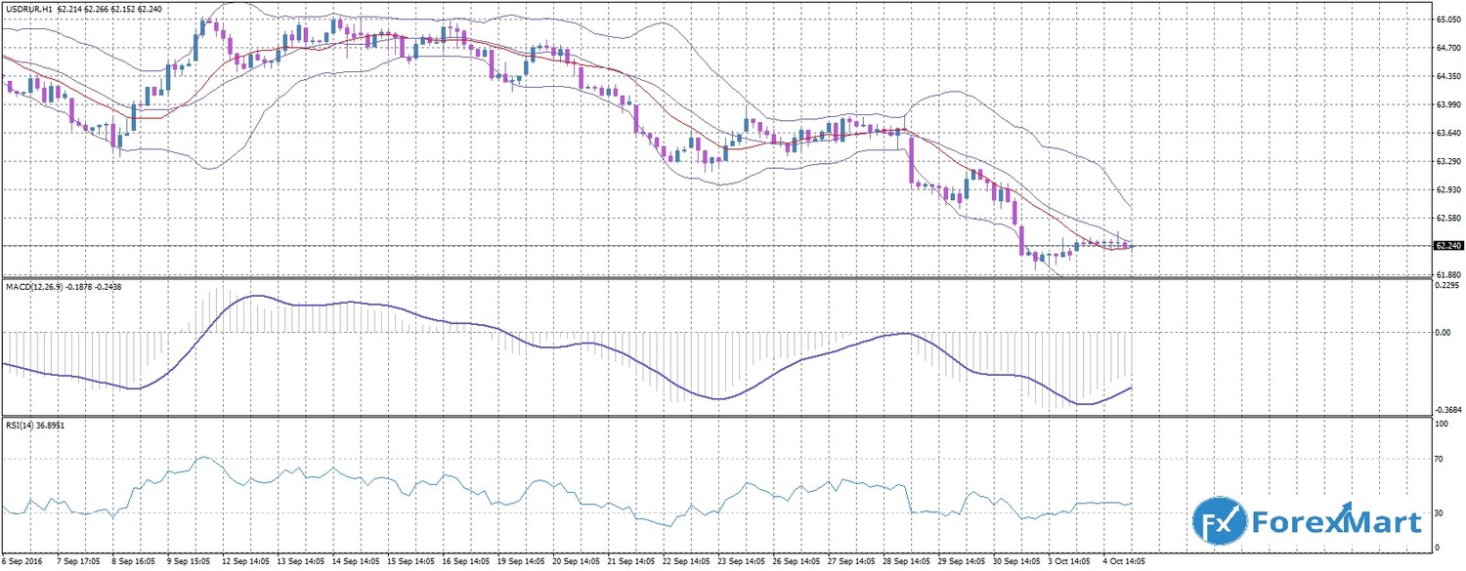This screenshot has height=571, width=1466.
Task: Click the highlighted 62.240 current price tag
Action: click(1446, 246)
